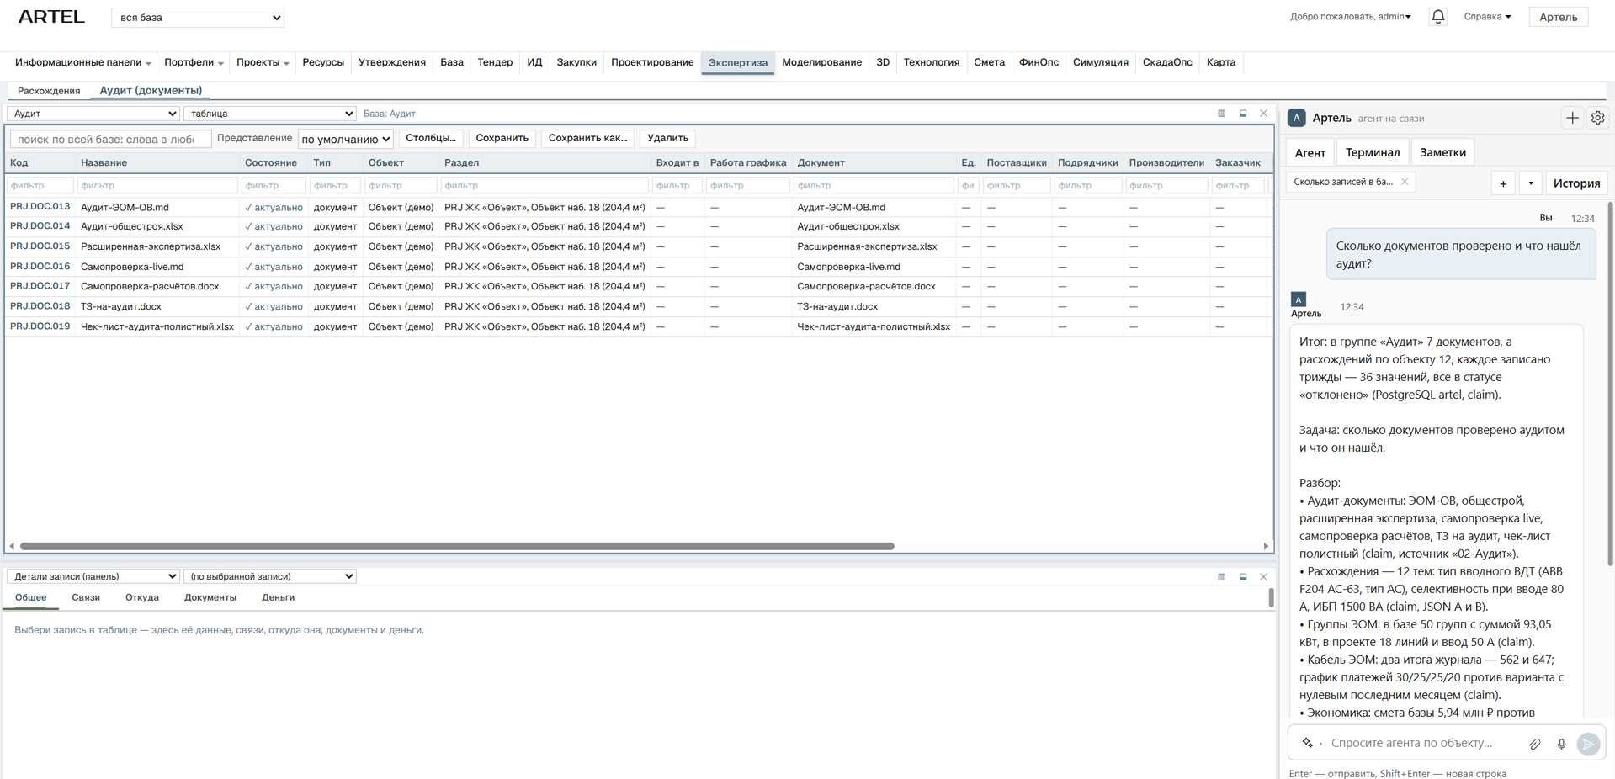Maximize the Аудит table panel

(1243, 114)
